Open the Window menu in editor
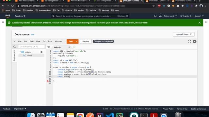Image resolution: width=209 pixels, height=117 pixels. tap(58, 41)
